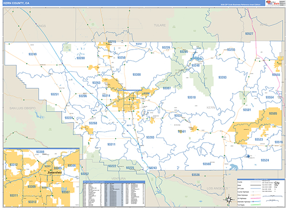
Task: Click the 'KERN COUNTY, CA' map title
Action: [16, 3]
